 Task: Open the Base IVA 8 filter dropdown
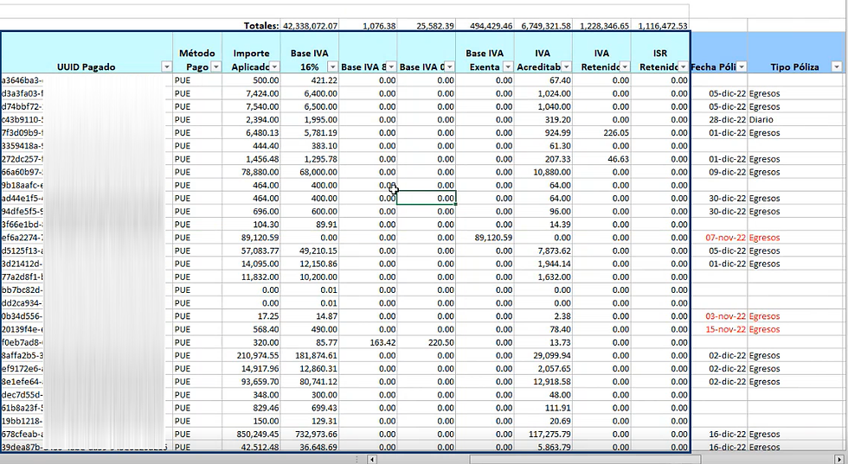391,67
